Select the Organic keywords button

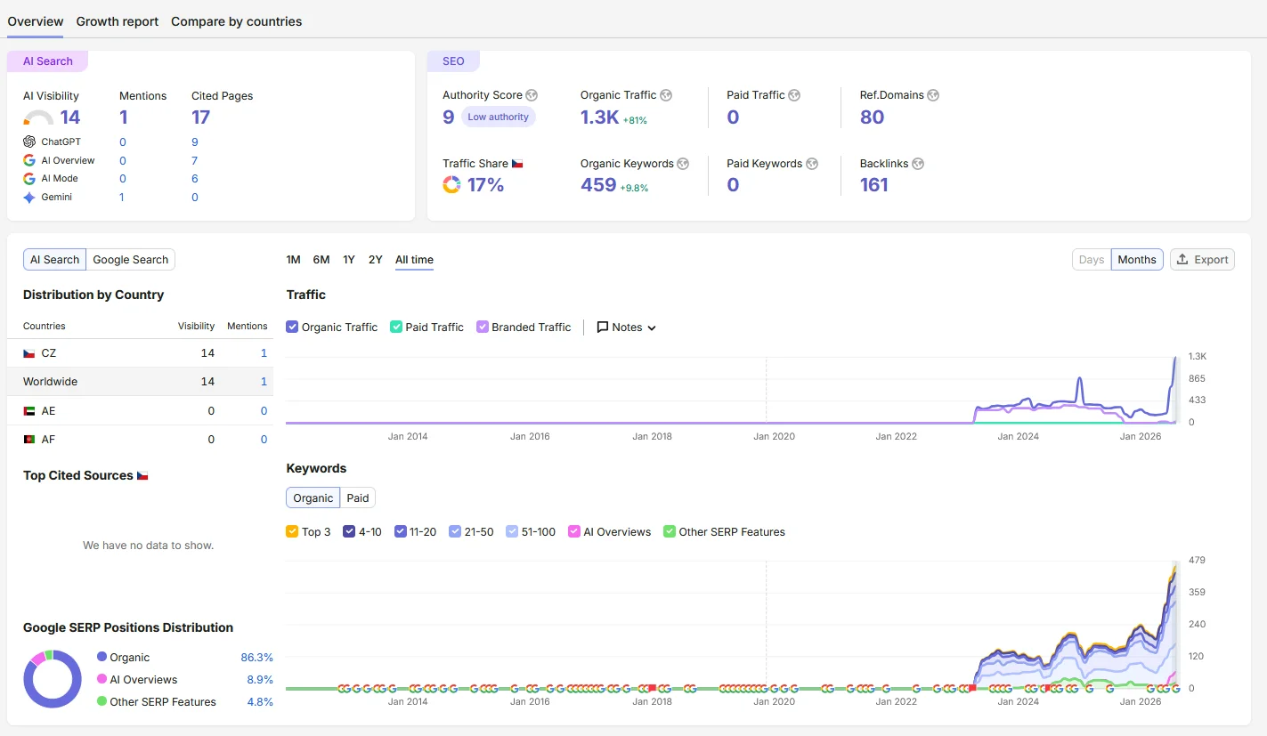(x=313, y=498)
